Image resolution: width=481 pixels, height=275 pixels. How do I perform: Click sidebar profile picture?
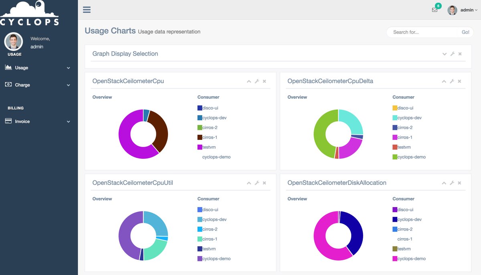(x=14, y=42)
